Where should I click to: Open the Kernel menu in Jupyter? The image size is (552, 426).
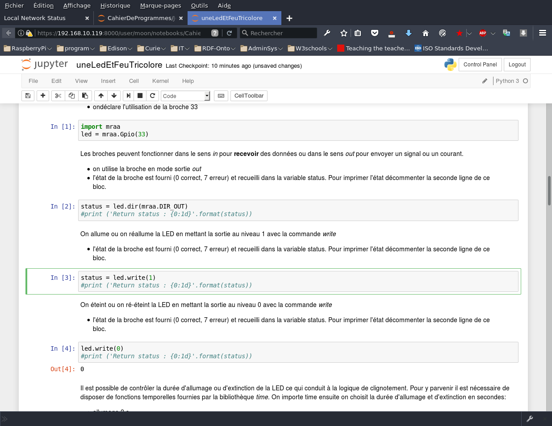160,81
